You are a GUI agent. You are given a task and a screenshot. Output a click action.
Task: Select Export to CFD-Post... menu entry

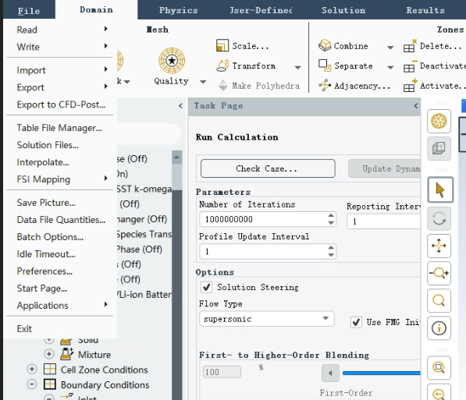(61, 104)
